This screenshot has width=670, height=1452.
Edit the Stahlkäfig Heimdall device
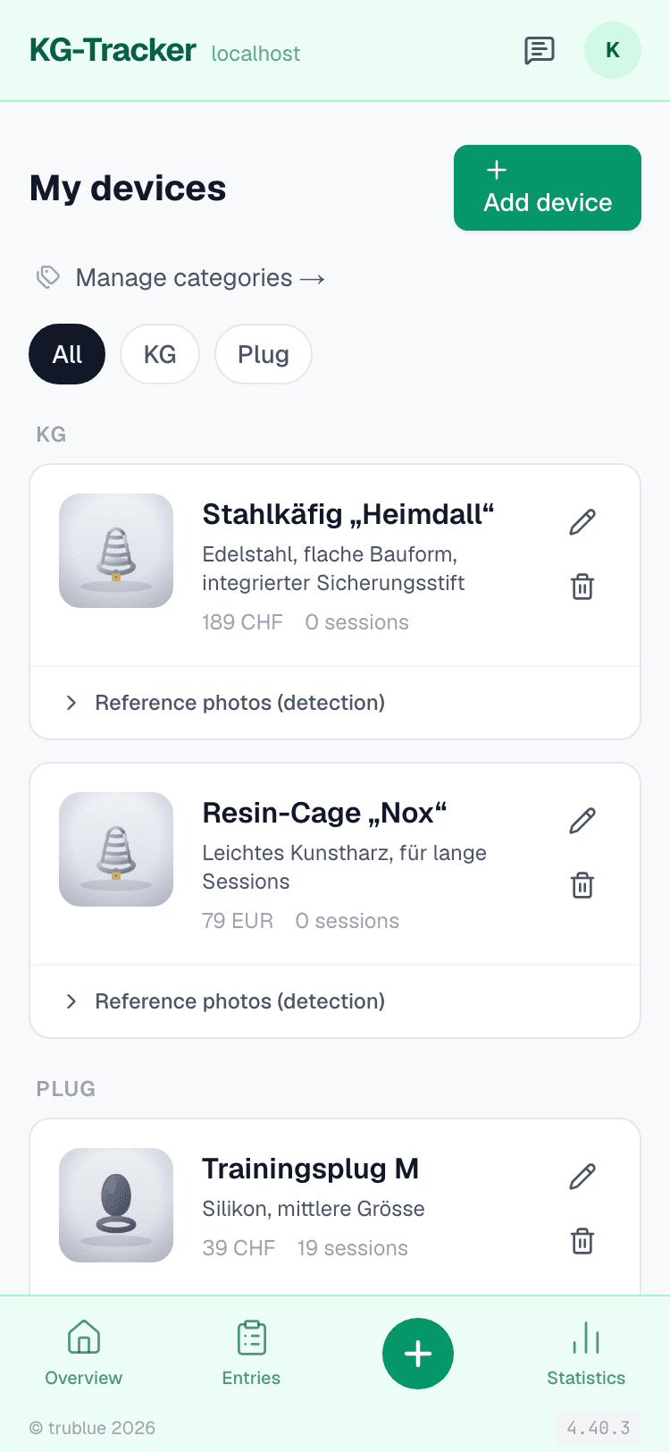click(x=582, y=521)
